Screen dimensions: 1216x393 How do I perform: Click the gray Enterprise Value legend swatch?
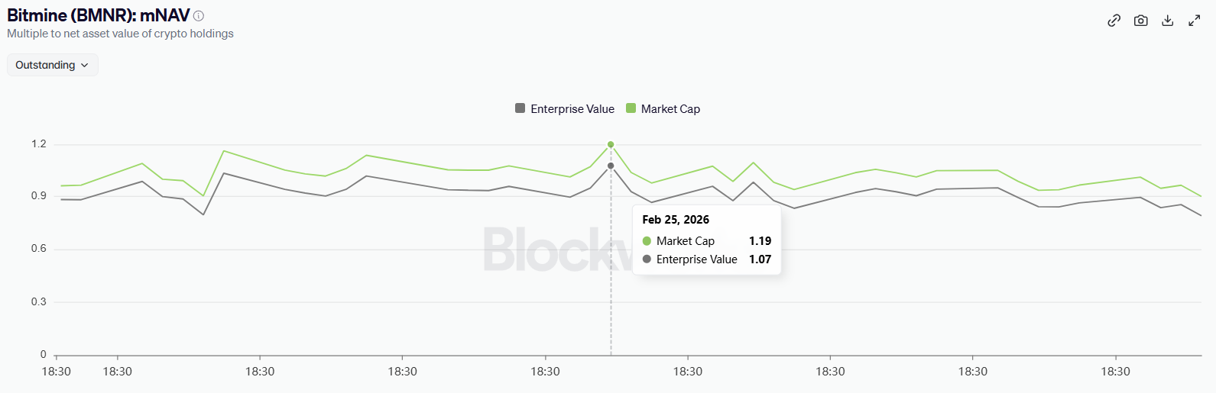click(x=520, y=108)
